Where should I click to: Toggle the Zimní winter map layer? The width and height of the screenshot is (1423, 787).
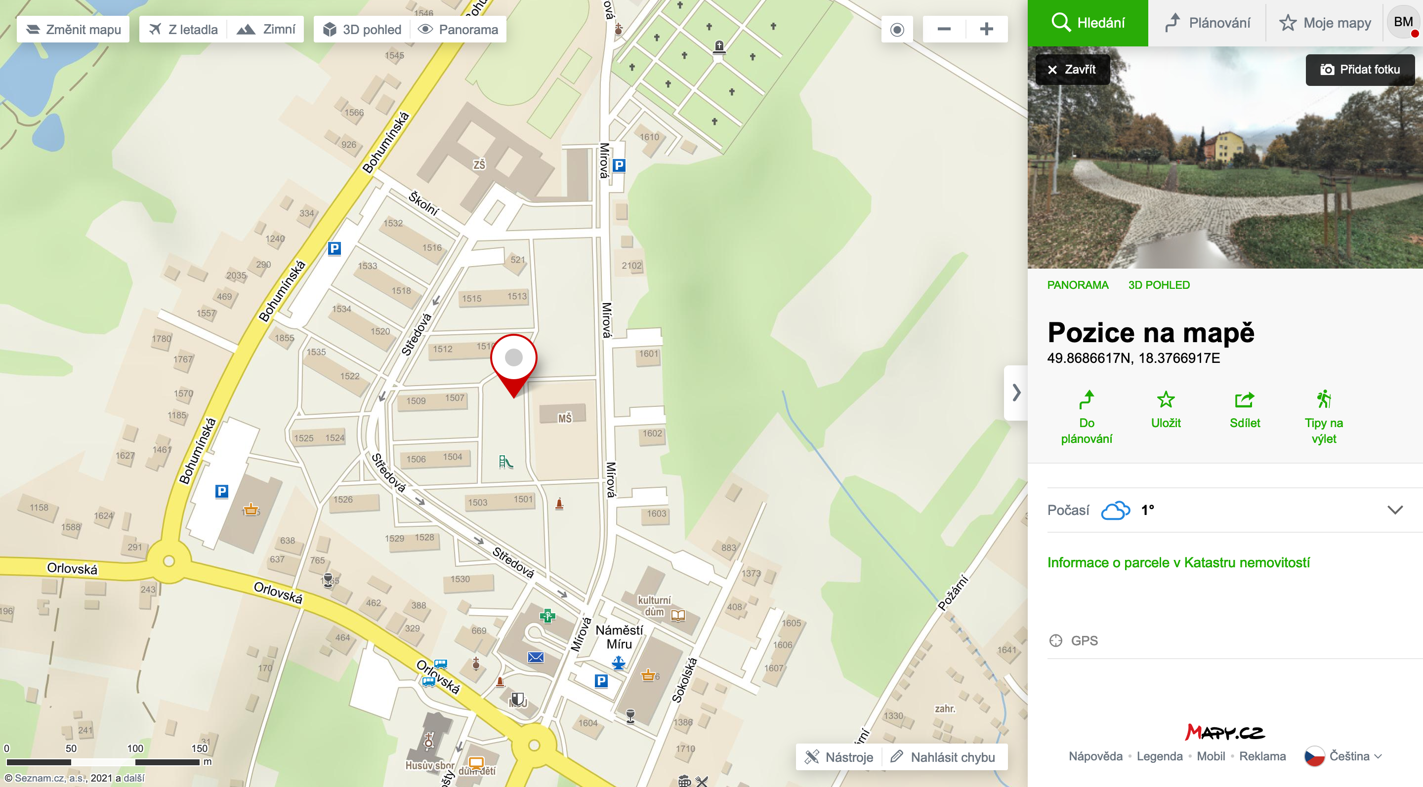click(266, 29)
